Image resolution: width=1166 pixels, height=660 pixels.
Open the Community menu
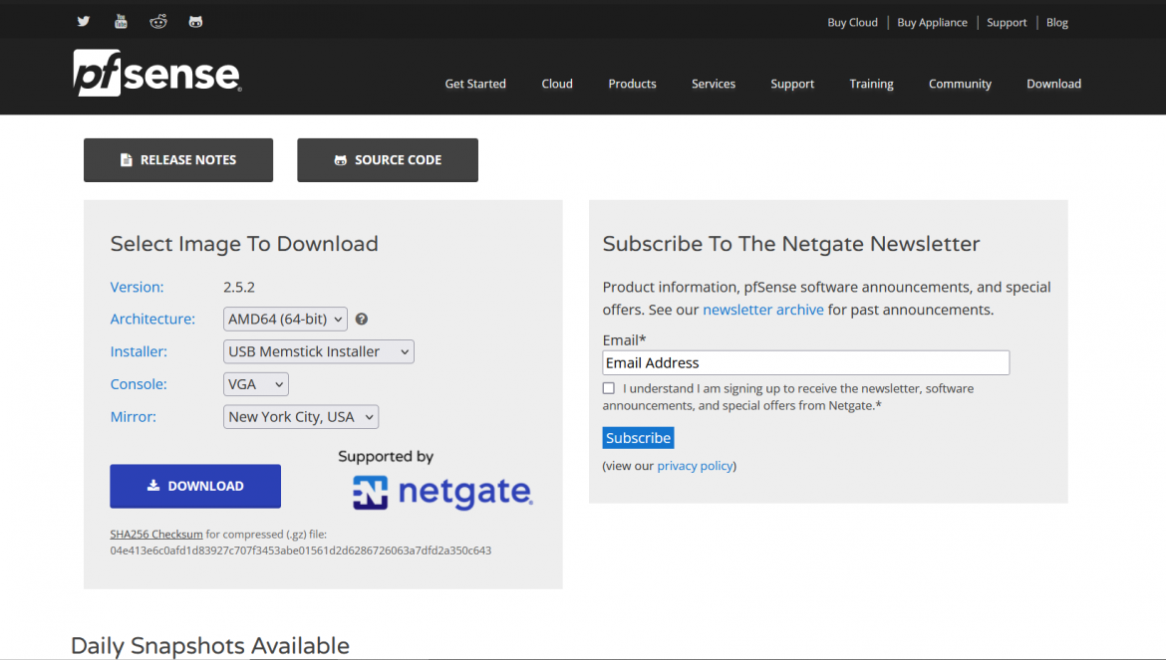pos(960,84)
